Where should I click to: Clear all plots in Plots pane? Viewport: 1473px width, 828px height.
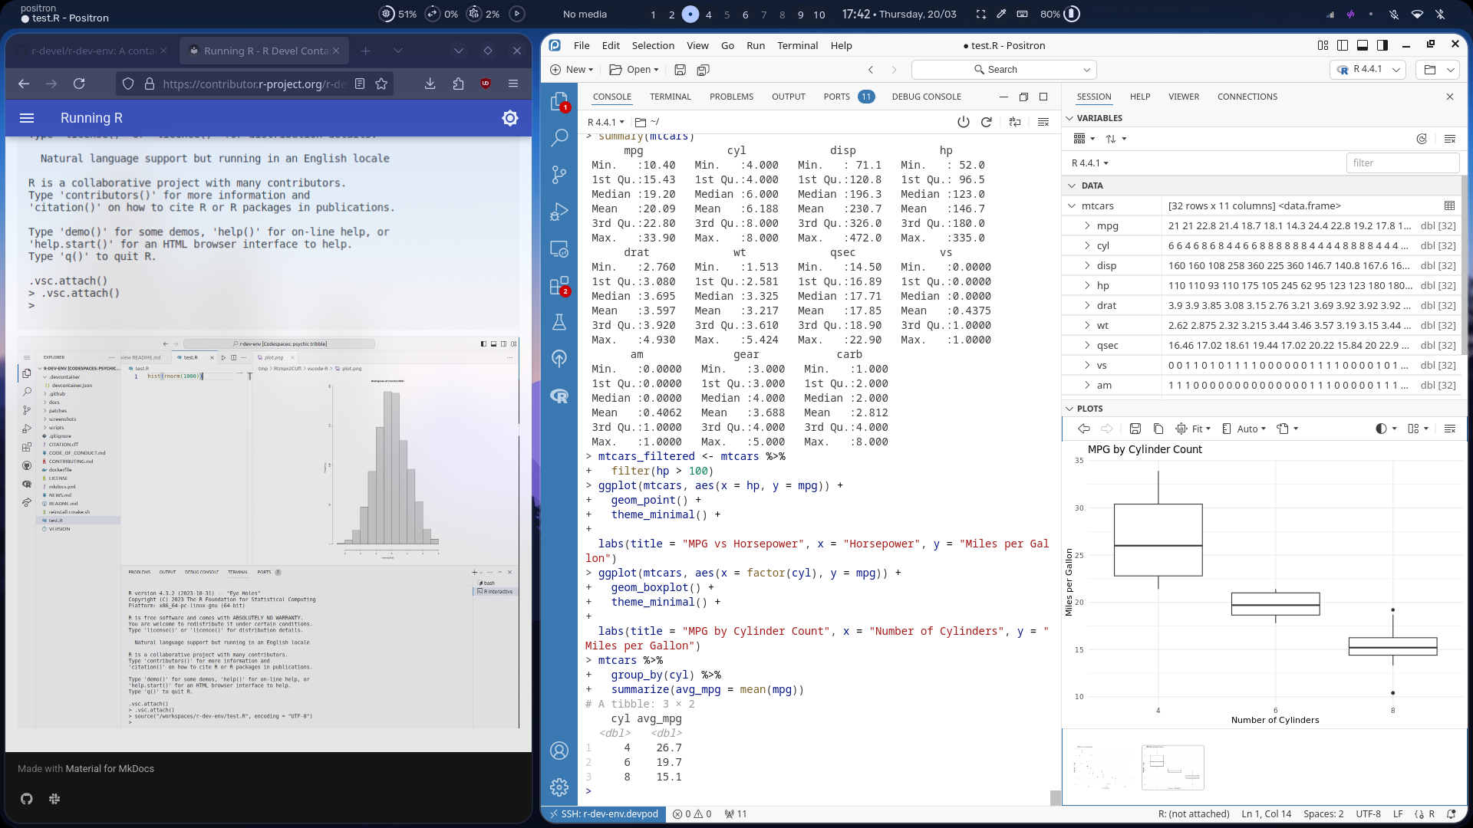click(1450, 429)
